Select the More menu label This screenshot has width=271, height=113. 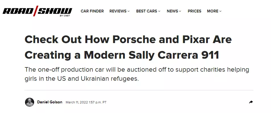(213, 11)
